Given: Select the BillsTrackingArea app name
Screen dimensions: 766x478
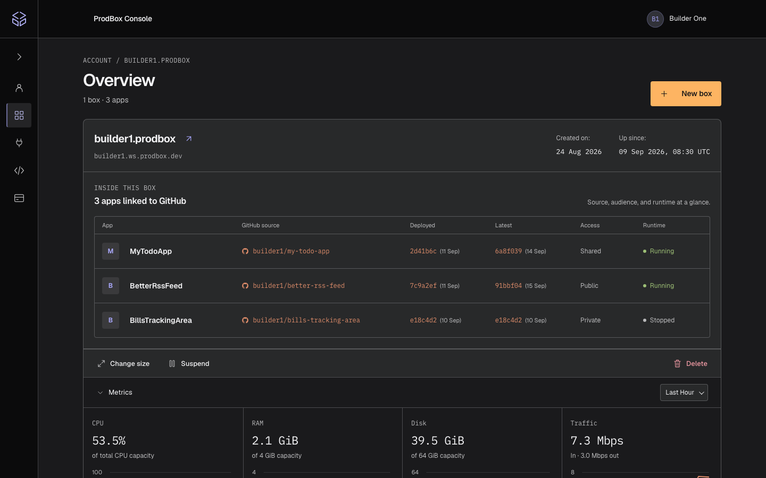Looking at the screenshot, I should (161, 320).
